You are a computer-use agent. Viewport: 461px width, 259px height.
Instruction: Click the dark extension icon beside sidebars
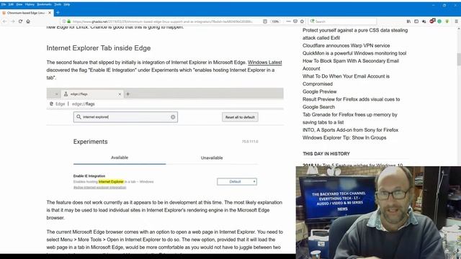pos(424,22)
